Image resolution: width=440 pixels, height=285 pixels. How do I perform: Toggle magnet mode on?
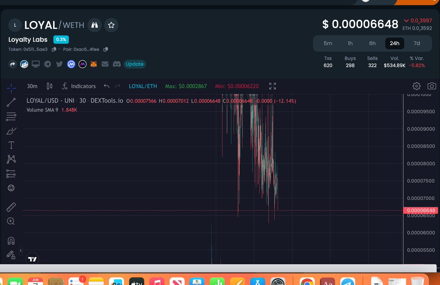point(11,240)
